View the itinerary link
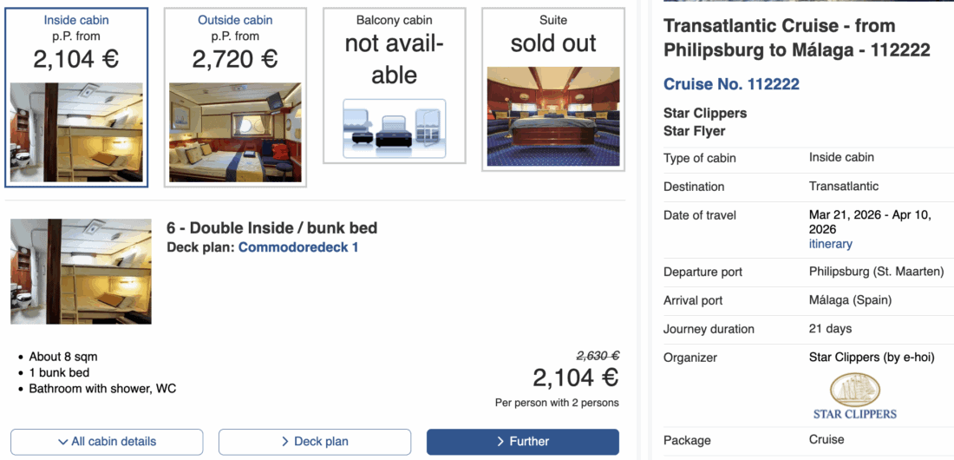 pyautogui.click(x=830, y=244)
